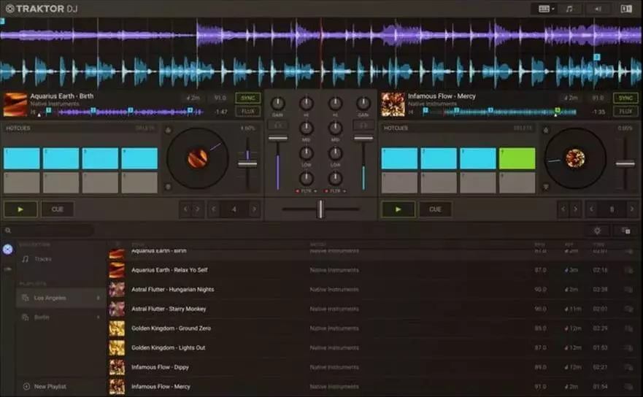Toggle the browser layout icon at top right

coord(625,9)
